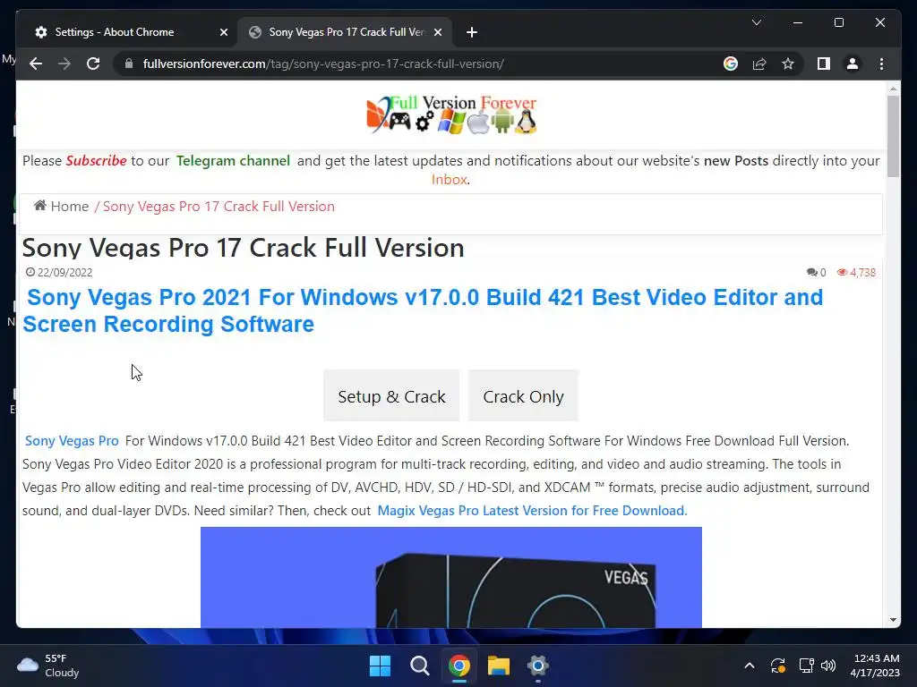Click the post date 22/09/2022

tap(64, 272)
